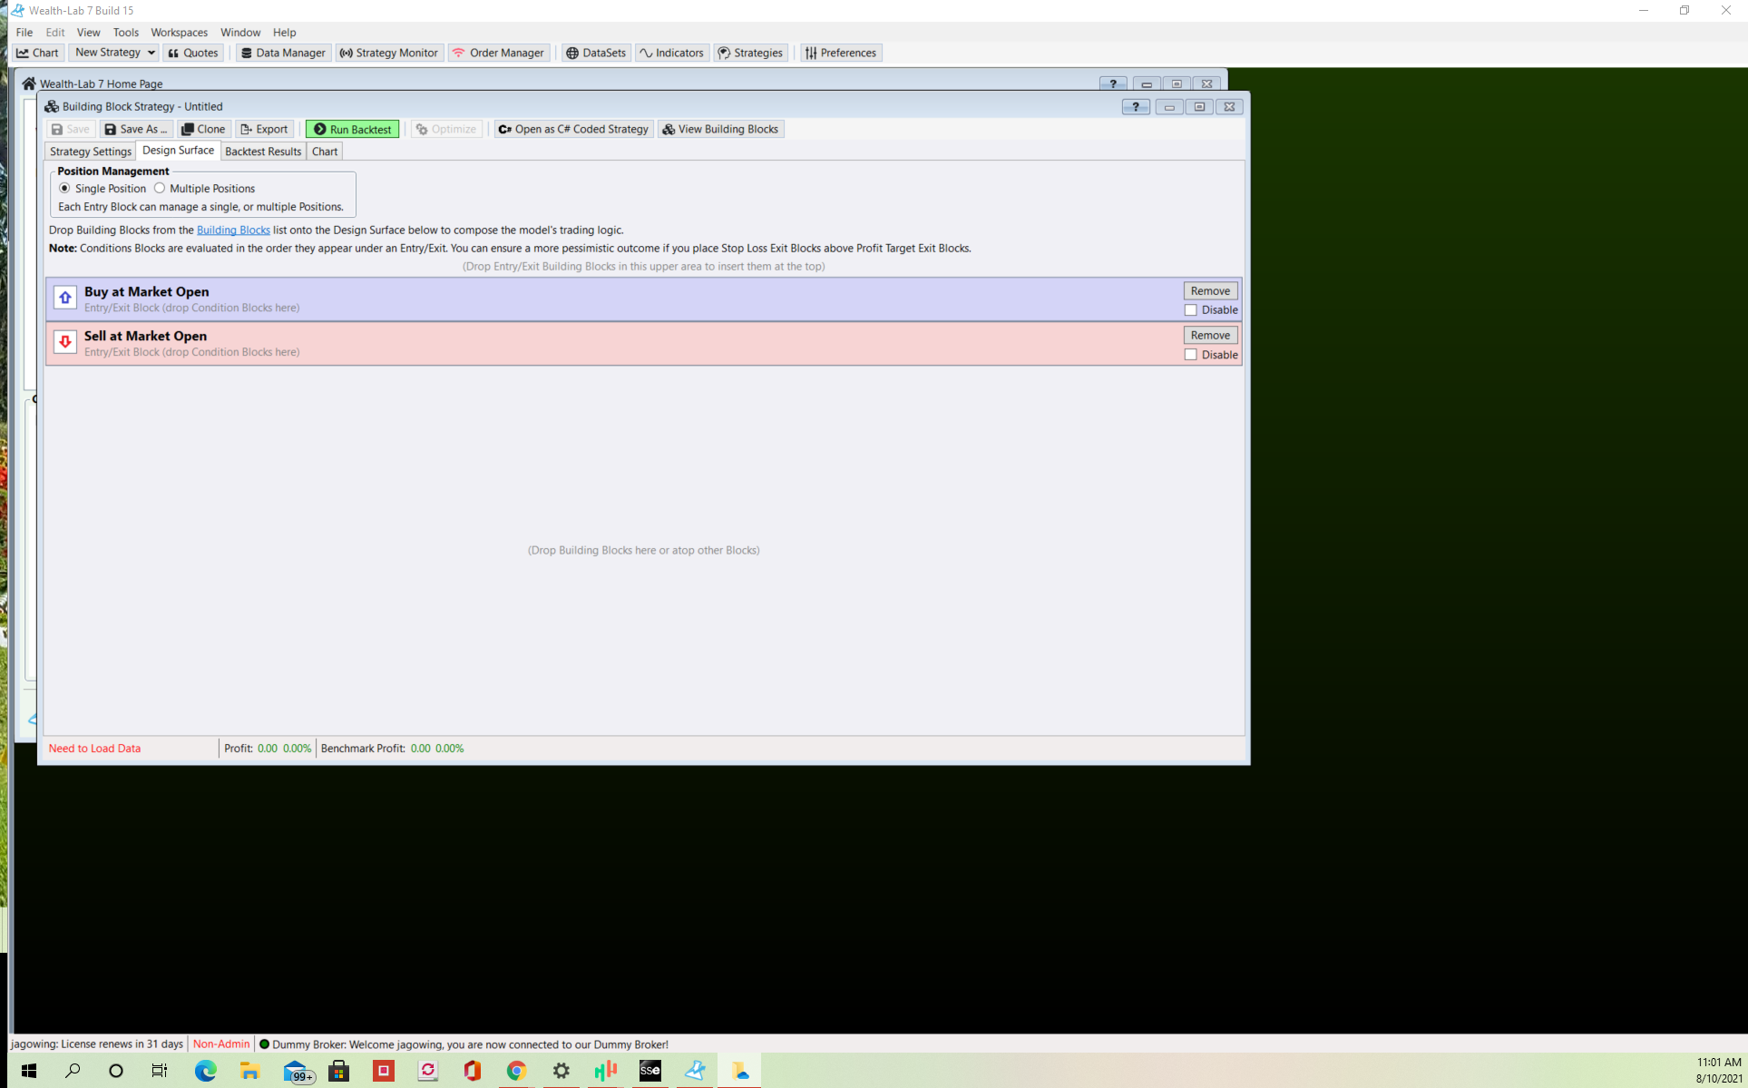This screenshot has height=1088, width=1748.
Task: Select the Design Surface tab
Action: 178,151
